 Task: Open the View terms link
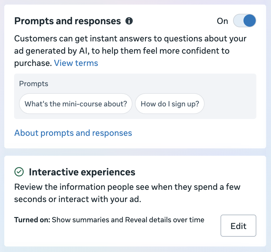click(76, 63)
